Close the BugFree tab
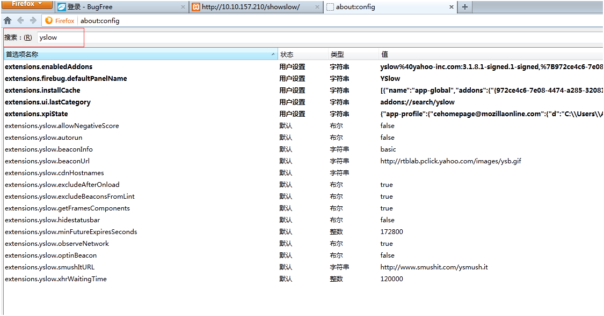Viewport: 604px width, 316px height. pyautogui.click(x=183, y=7)
